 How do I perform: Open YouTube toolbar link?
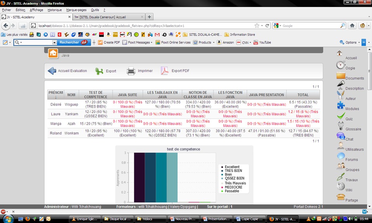[x=262, y=43]
